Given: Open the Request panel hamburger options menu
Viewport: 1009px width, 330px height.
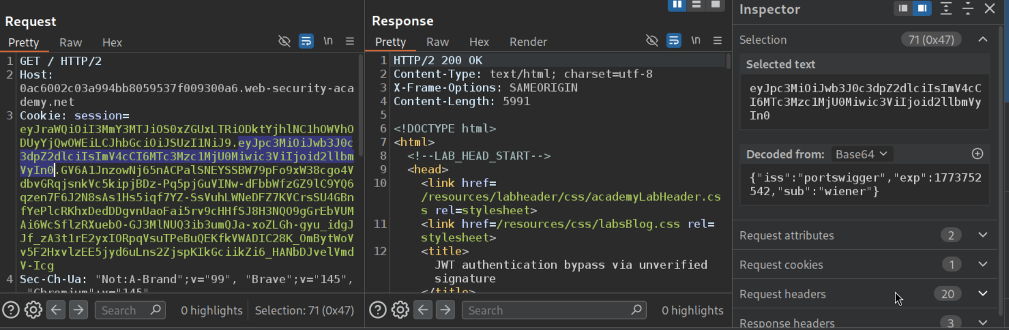Looking at the screenshot, I should click(x=350, y=41).
